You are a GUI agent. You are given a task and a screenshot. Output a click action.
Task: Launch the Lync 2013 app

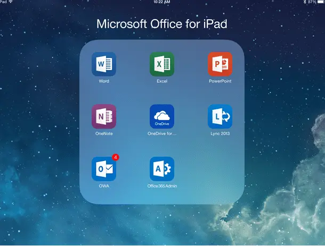pyautogui.click(x=220, y=116)
